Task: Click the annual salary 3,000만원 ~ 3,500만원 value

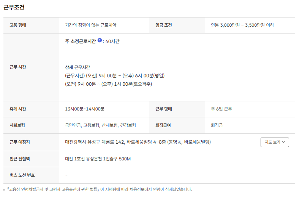Action: point(242,25)
